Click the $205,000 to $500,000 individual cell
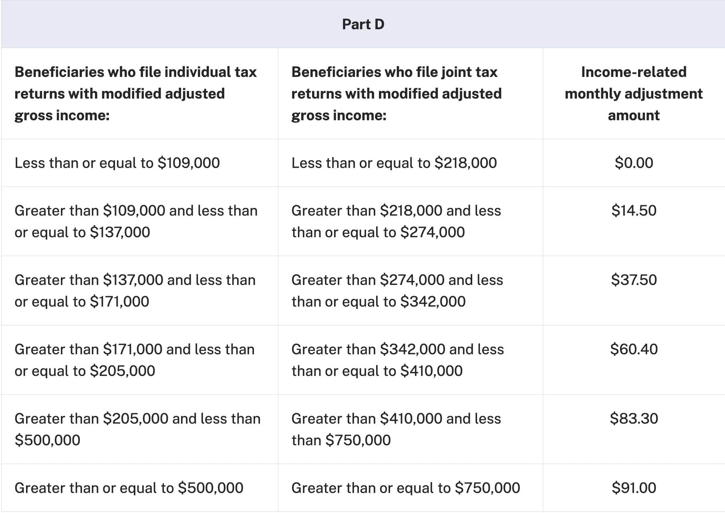This screenshot has height=513, width=725. (137, 429)
